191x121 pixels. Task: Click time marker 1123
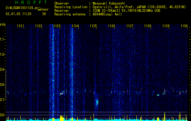pos(57,26)
